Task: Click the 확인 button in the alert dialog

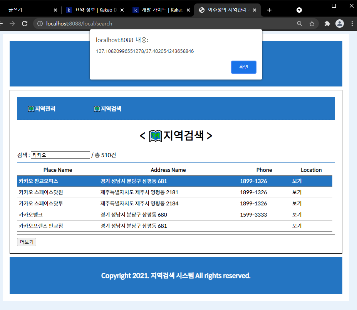Action: pyautogui.click(x=244, y=67)
